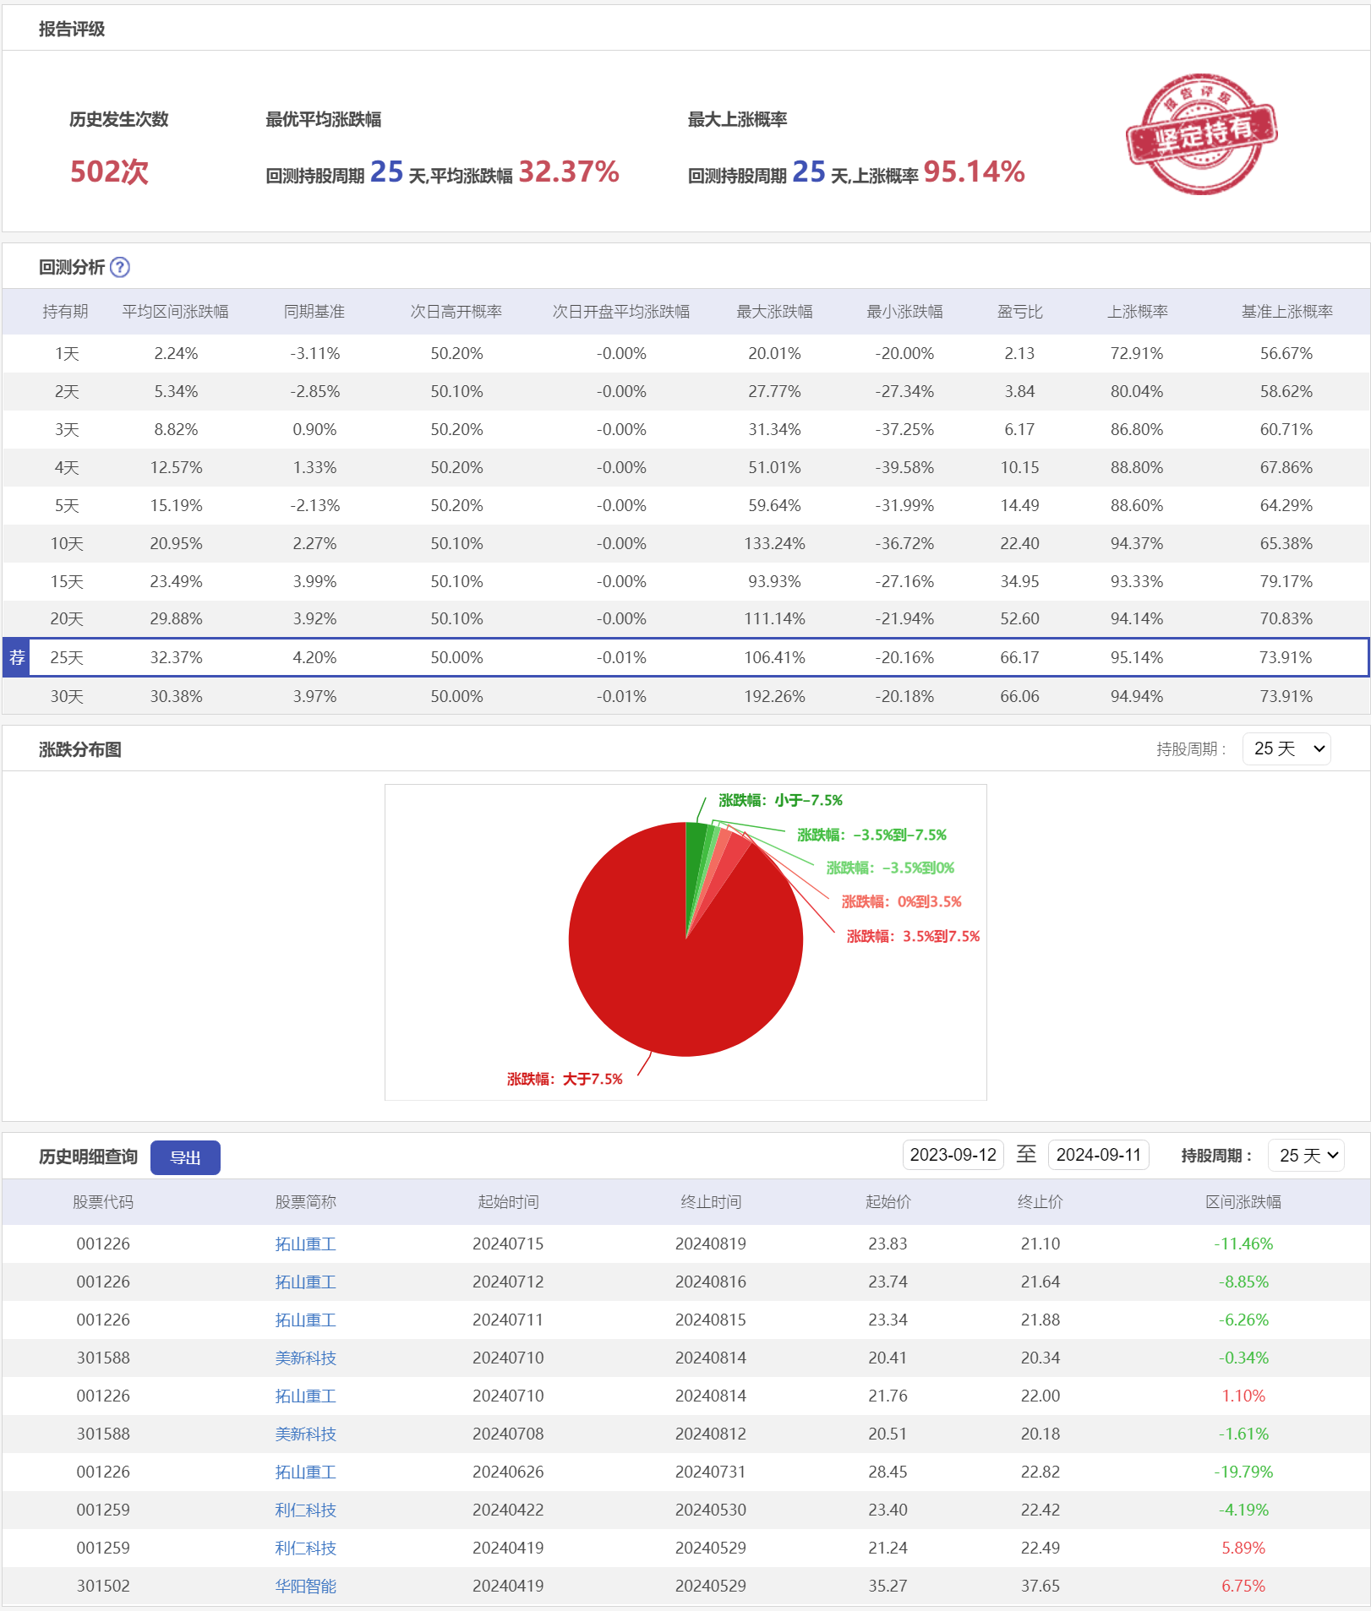Click the 上涨概率 column header
Image resolution: width=1371 pixels, height=1611 pixels.
[1137, 312]
